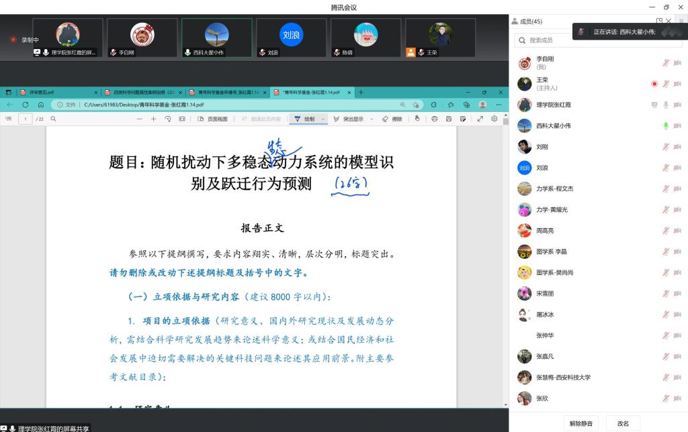Viewport: 688px width, 432px height.
Task: Open PDF find search icon
Action: (x=53, y=119)
